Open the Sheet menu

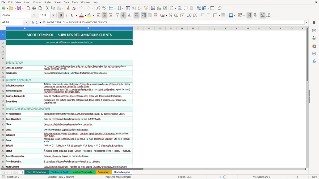coord(57,2)
